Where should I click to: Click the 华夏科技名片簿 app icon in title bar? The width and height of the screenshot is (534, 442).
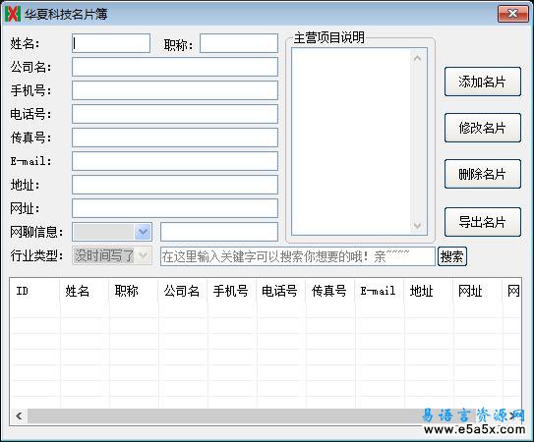(12, 15)
